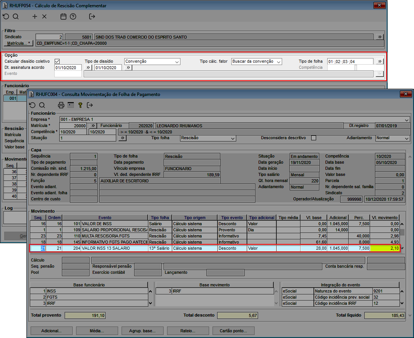Click the Matrícula... filter button

coord(19,43)
